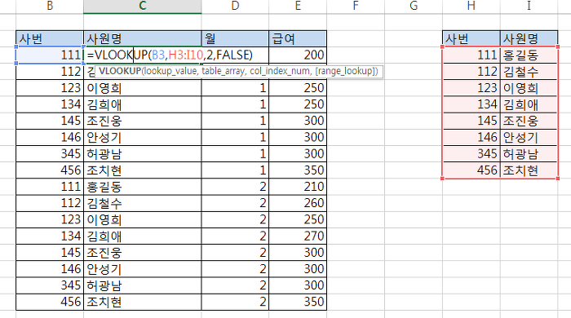This screenshot has width=571, height=318.
Task: Select 사번 header cell in column H
Action: click(471, 38)
